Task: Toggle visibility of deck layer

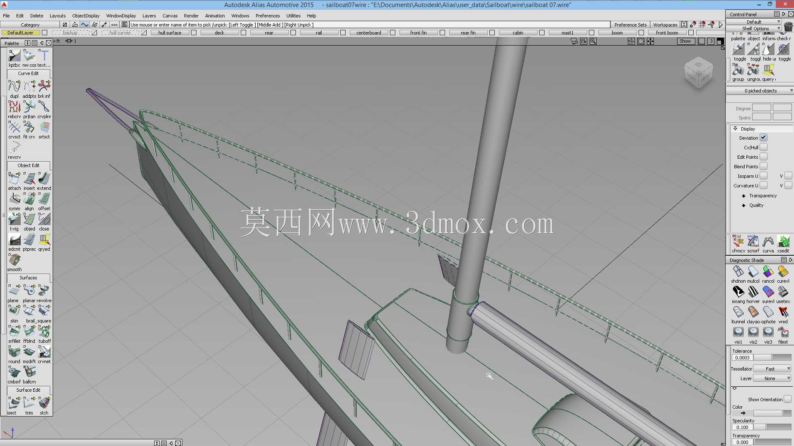Action: (x=244, y=33)
